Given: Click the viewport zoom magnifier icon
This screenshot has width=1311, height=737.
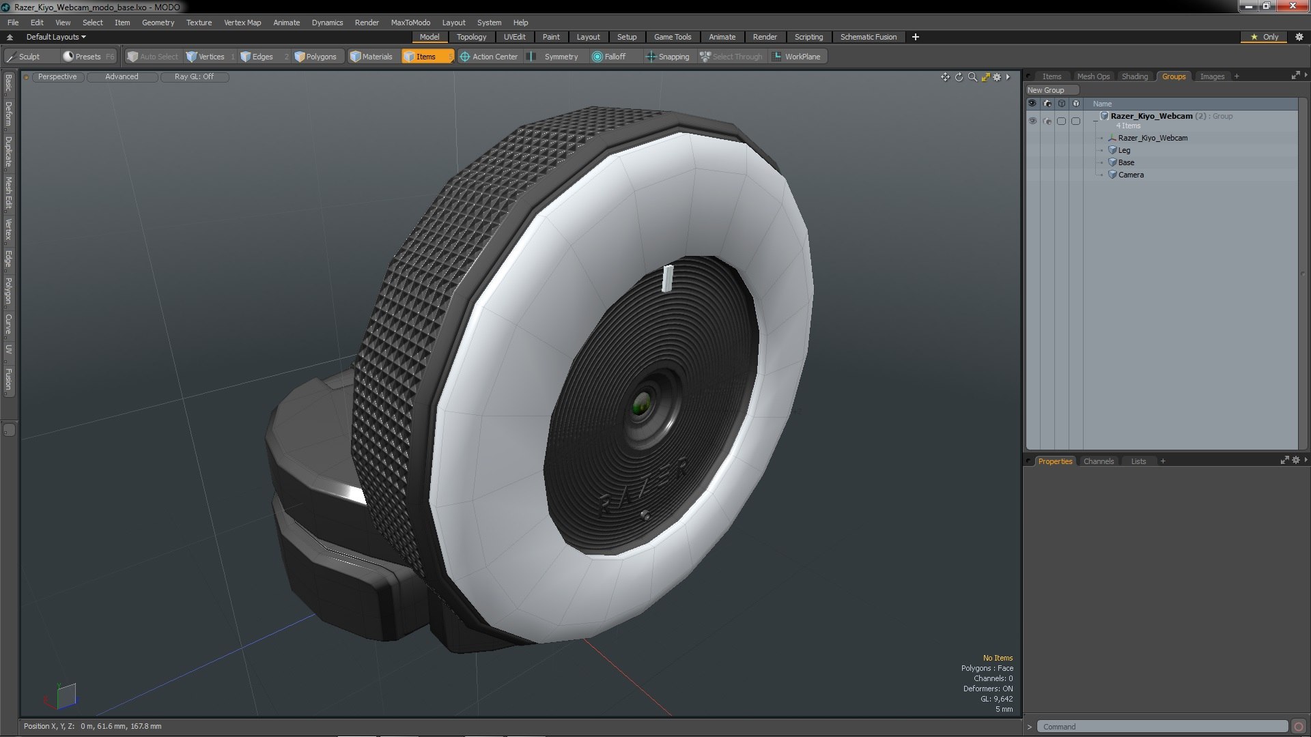Looking at the screenshot, I should click(972, 77).
